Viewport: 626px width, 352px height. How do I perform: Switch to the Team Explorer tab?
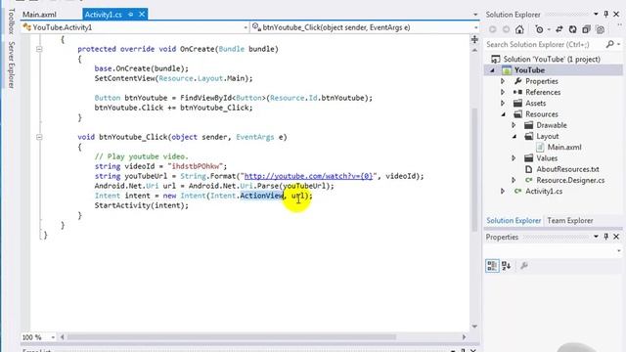click(x=570, y=220)
